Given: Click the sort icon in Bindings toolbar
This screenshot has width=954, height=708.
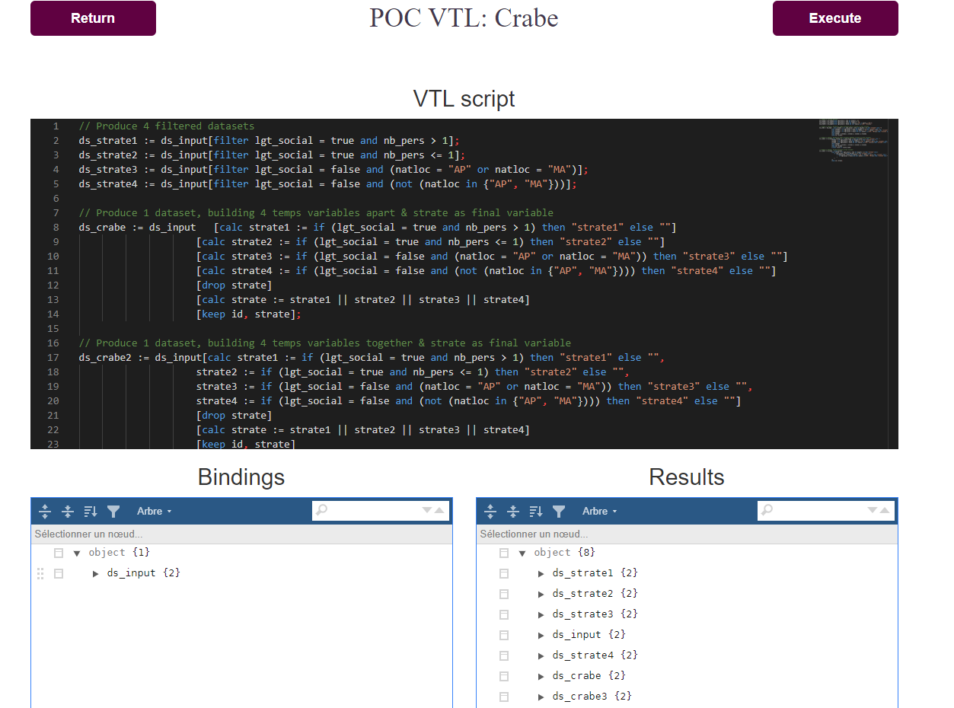Looking at the screenshot, I should 91,512.
